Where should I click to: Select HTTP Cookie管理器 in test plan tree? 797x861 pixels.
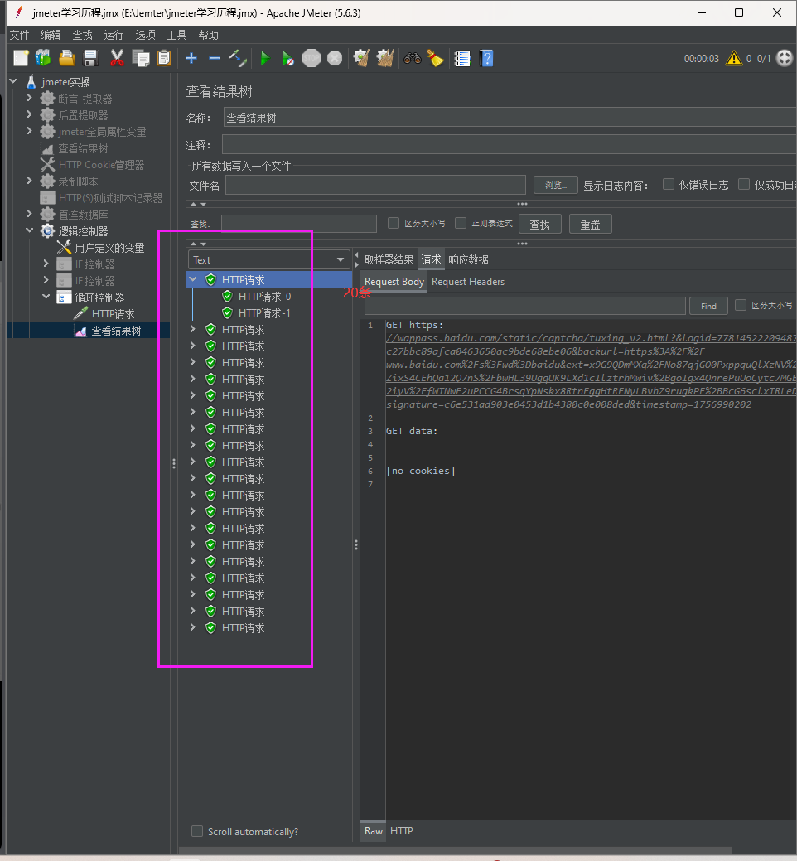(x=101, y=165)
